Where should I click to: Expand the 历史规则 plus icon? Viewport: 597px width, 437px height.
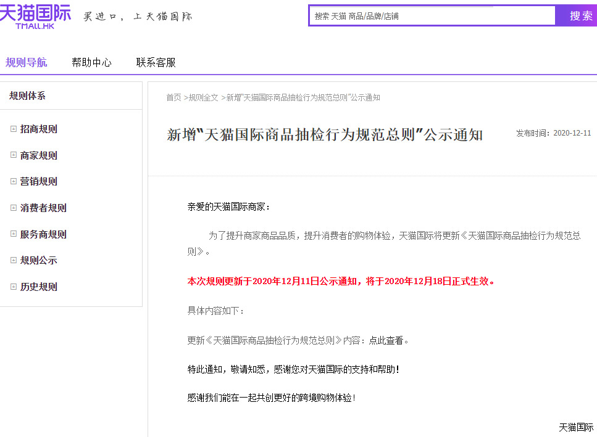[x=14, y=287]
